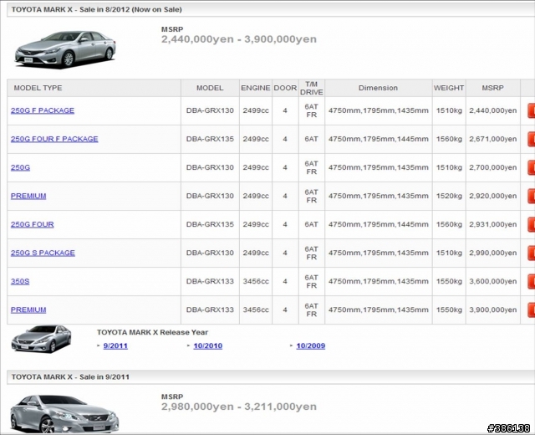Open the 350S model link
The image size is (535, 435).
pyautogui.click(x=20, y=281)
